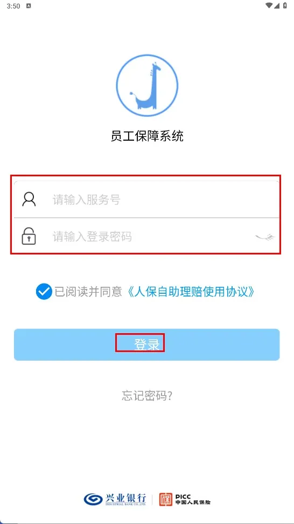The height and width of the screenshot is (524, 294).
Task: Uncheck the blue agreement checkmark
Action: tap(44, 292)
